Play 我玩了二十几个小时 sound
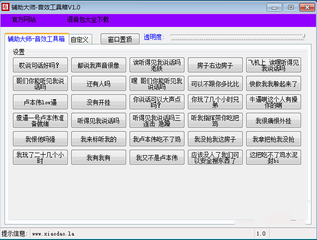This screenshot has width=317, height=240. pyautogui.click(x=40, y=157)
